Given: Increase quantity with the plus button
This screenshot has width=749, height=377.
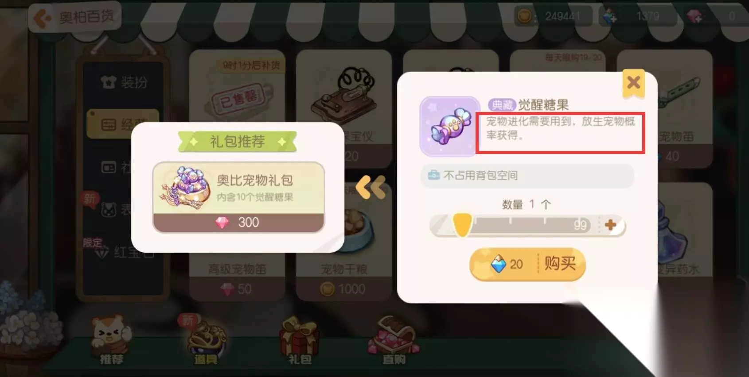Looking at the screenshot, I should tap(610, 225).
